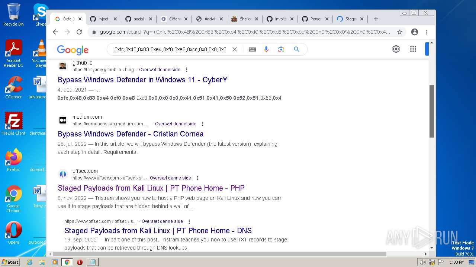Open 'PT Phone Home - DNS' result
476x267 pixels.
[158, 231]
